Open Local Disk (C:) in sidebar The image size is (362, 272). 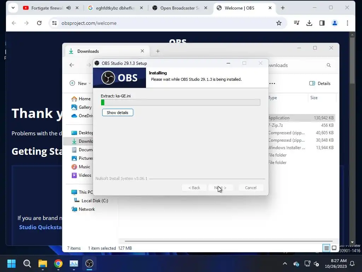pos(91,201)
